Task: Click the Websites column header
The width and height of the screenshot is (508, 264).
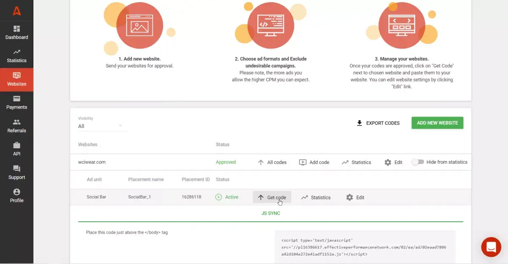Action: point(88,144)
